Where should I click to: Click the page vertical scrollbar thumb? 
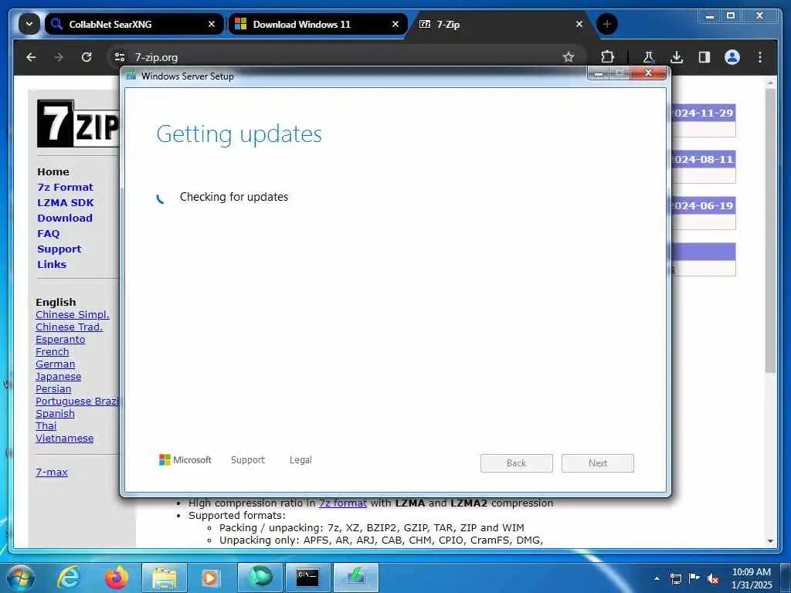[x=770, y=231]
